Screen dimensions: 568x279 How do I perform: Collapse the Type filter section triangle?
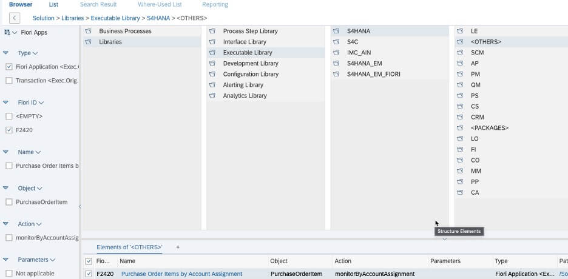click(5, 53)
